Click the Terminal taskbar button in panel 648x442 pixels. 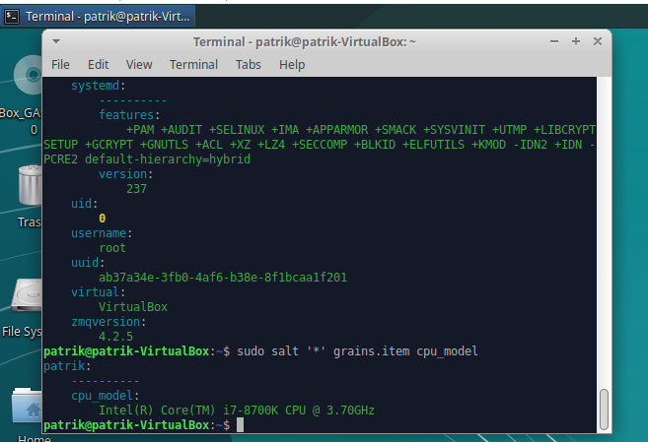99,16
